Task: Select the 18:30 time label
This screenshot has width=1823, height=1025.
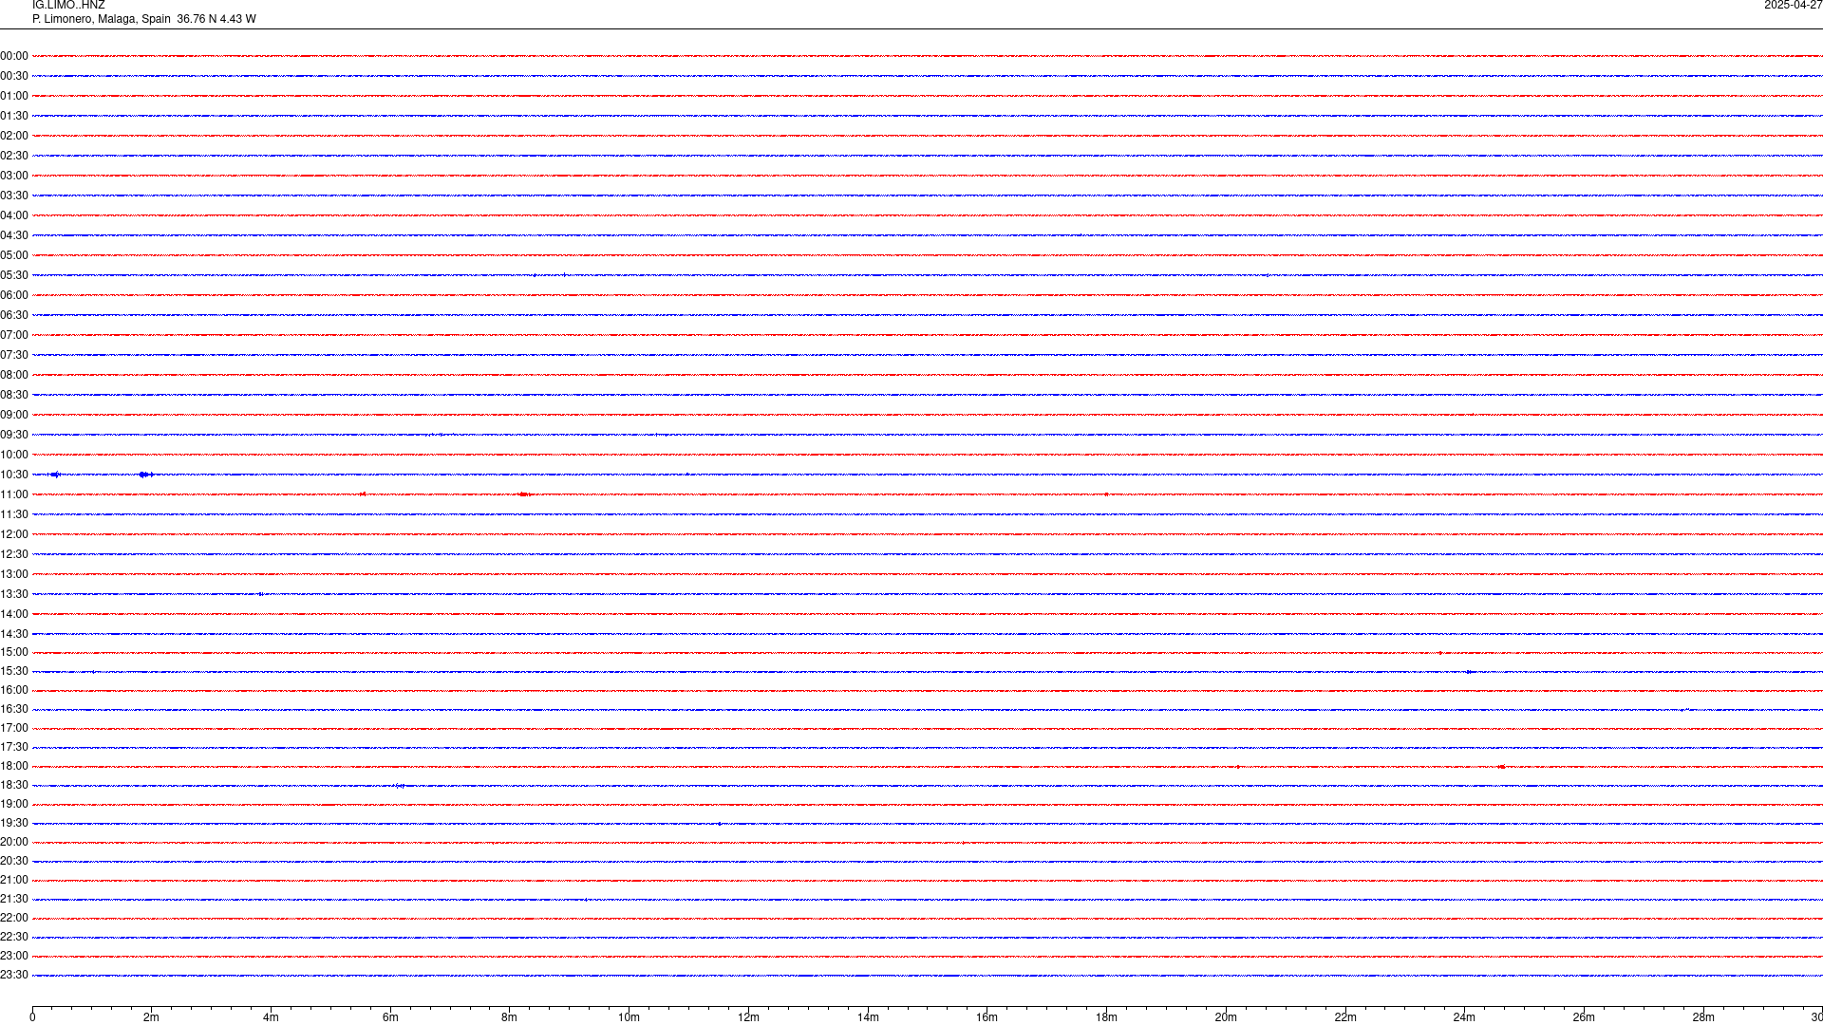Action: 14,785
